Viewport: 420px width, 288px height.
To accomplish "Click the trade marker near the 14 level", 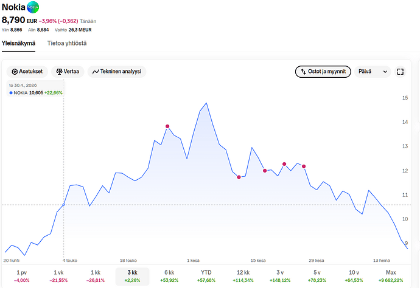I will pyautogui.click(x=167, y=126).
